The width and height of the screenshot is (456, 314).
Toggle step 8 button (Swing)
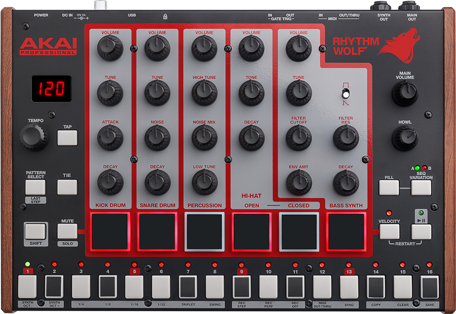[215, 287]
